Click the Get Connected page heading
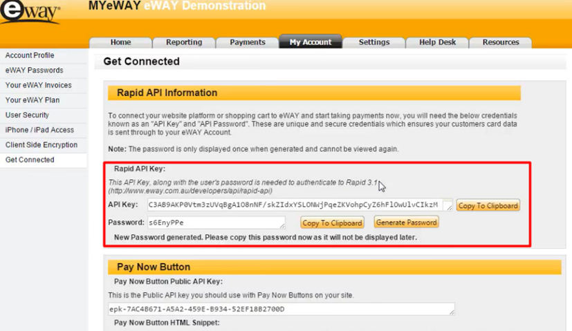The width and height of the screenshot is (572, 331). click(x=142, y=62)
